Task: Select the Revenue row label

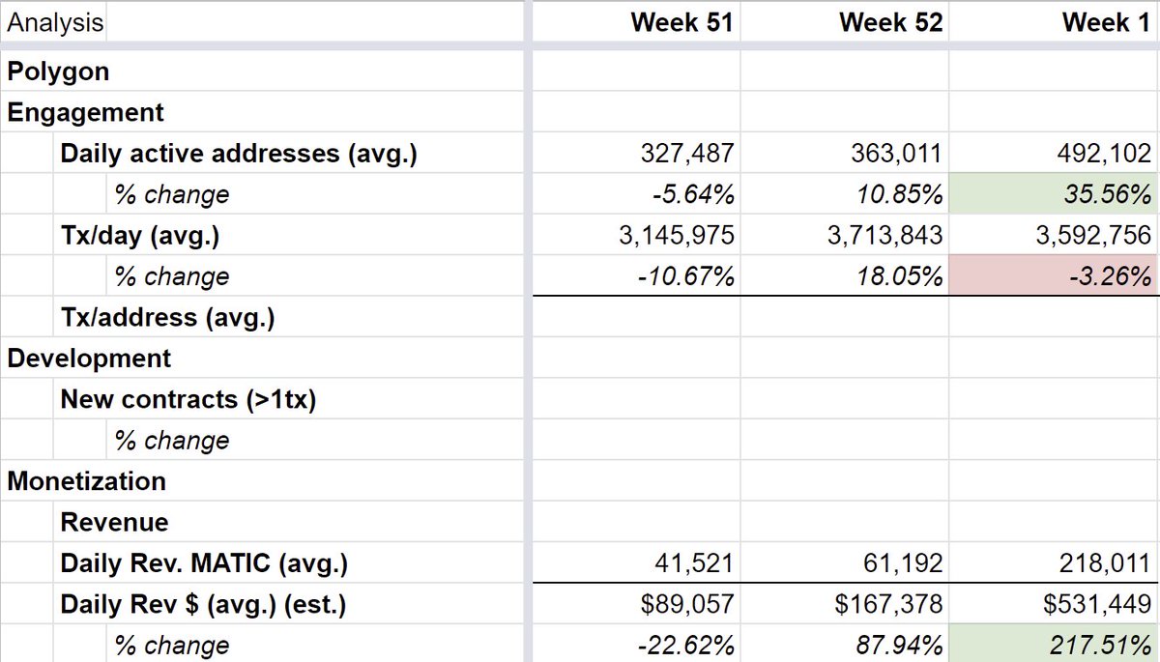Action: coord(114,523)
